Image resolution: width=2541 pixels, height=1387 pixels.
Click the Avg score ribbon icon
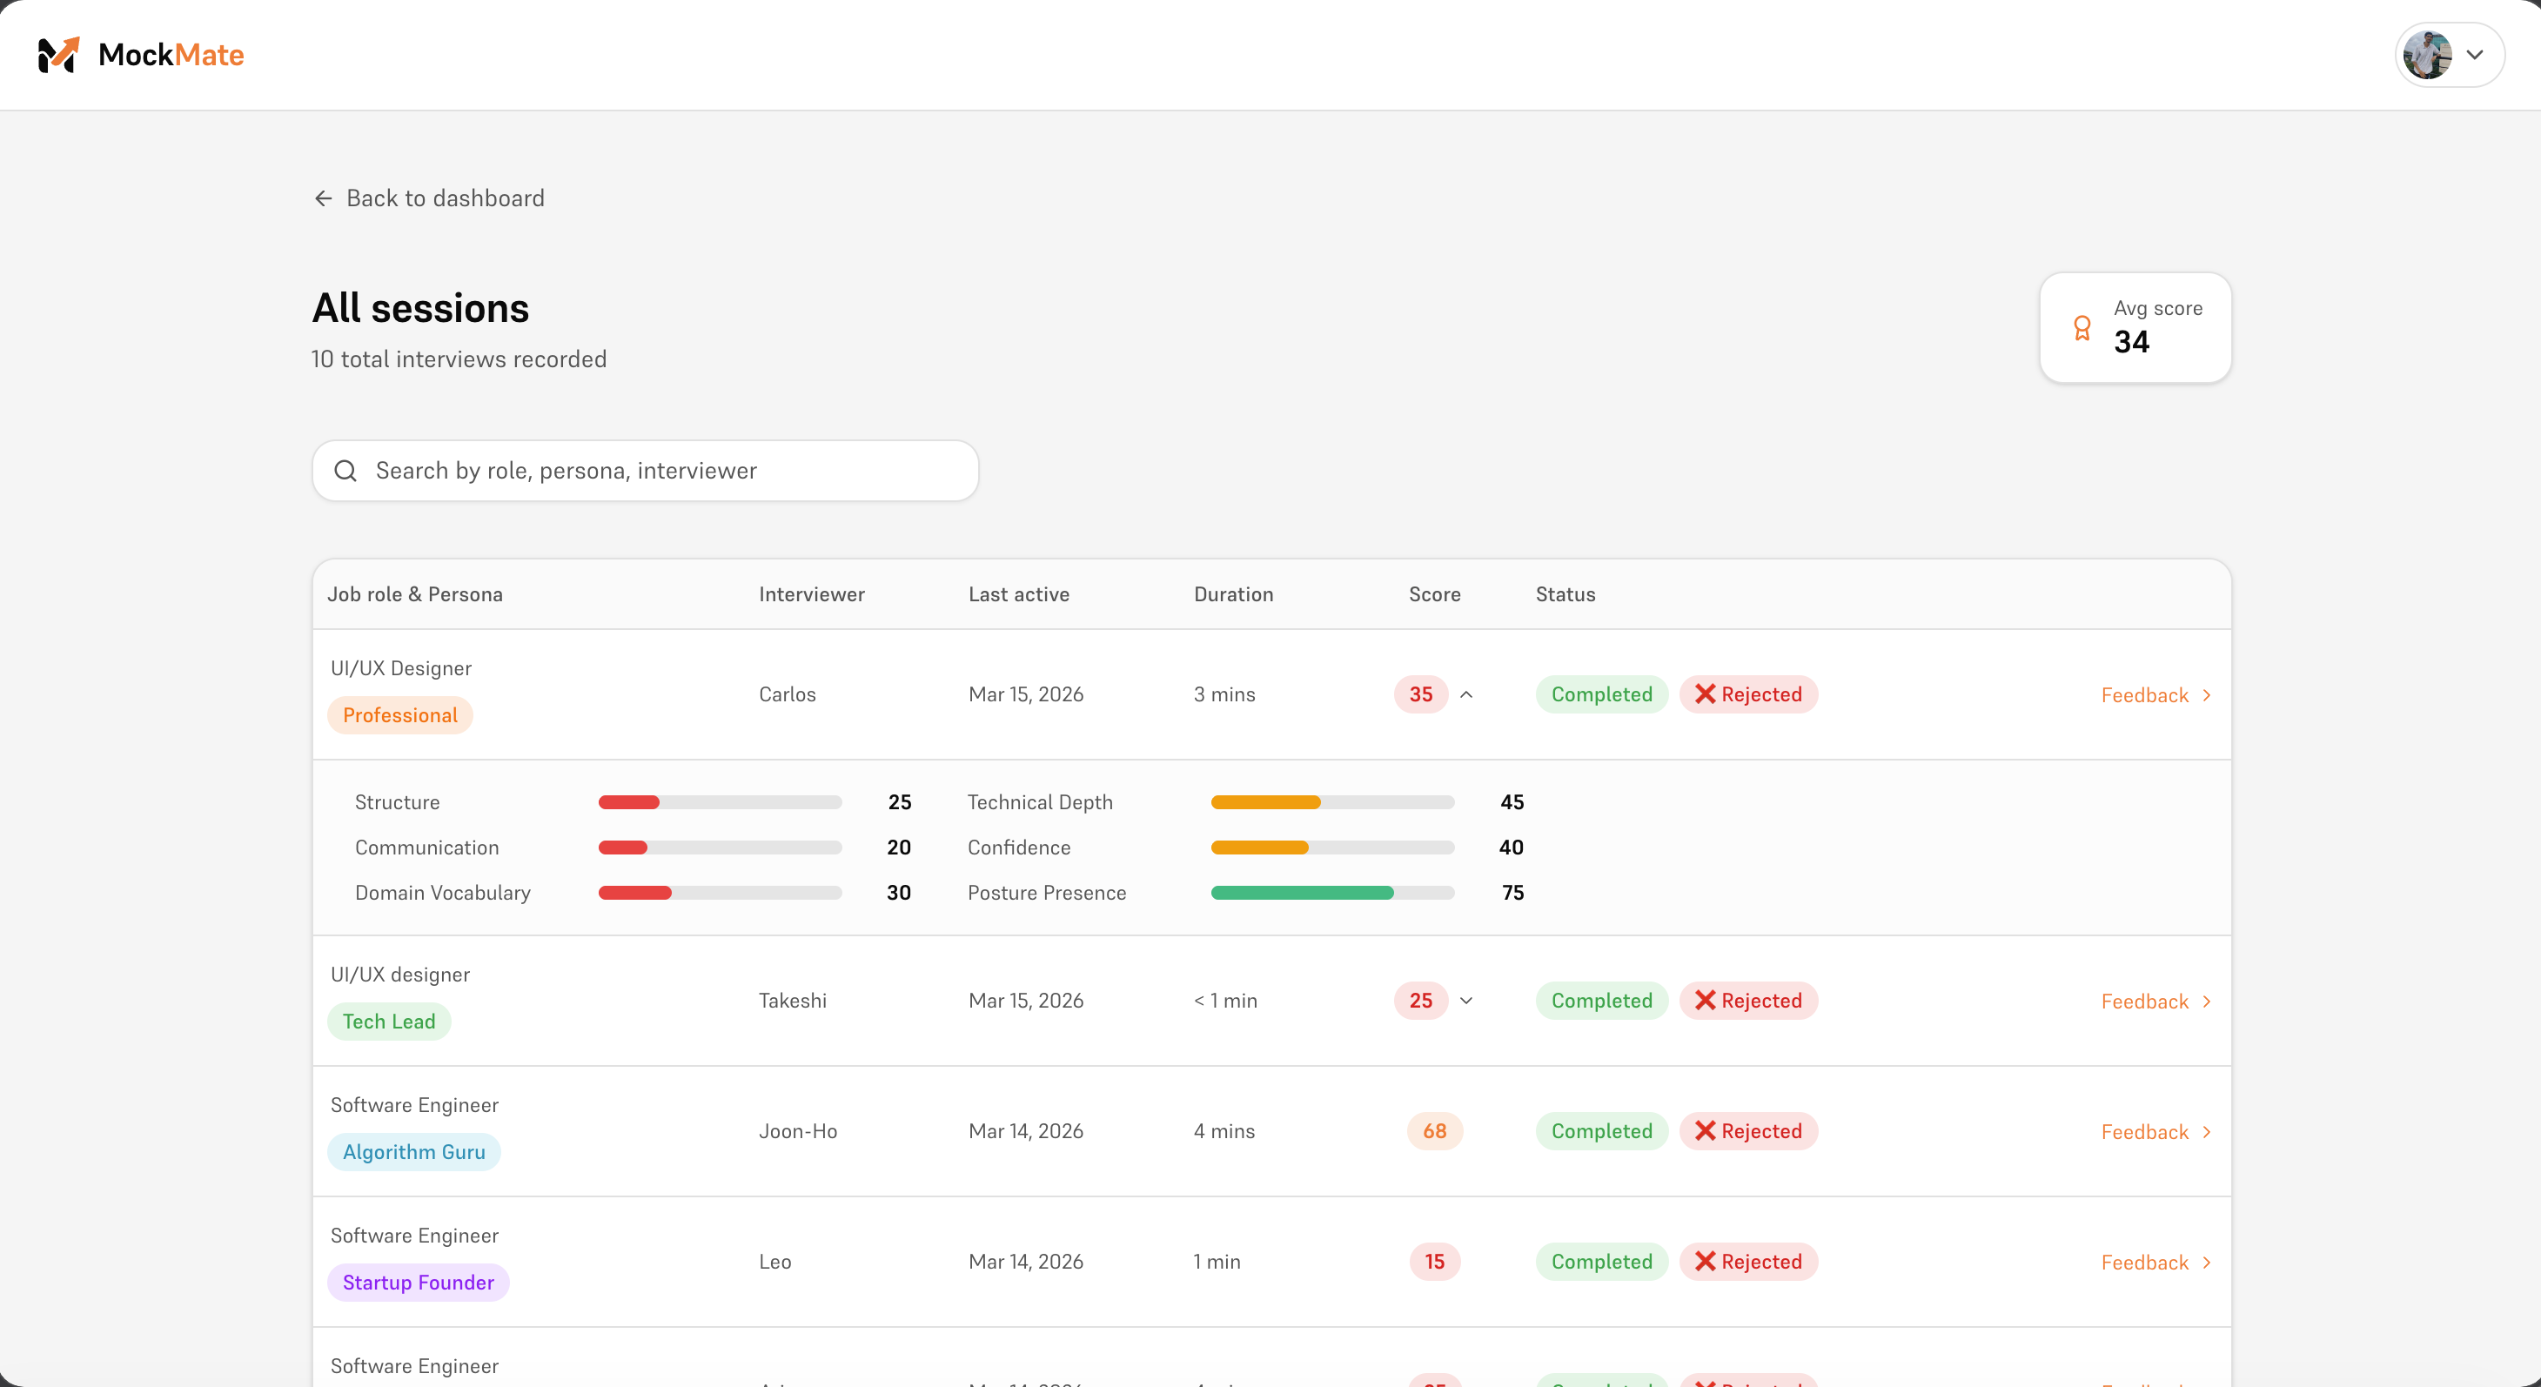[2082, 329]
